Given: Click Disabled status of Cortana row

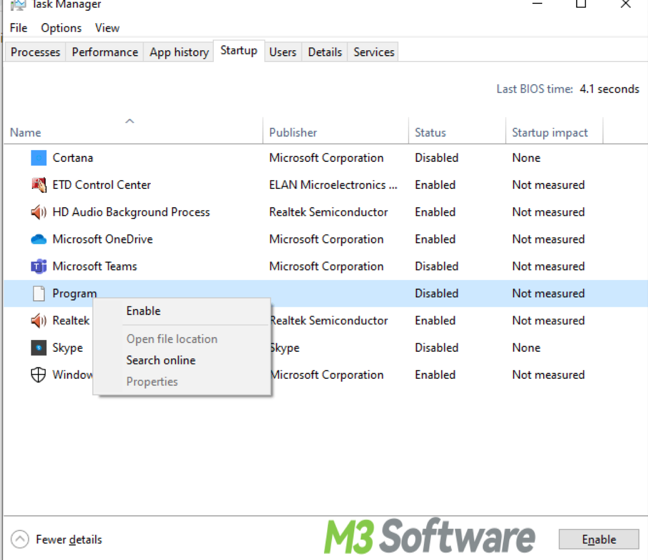Looking at the screenshot, I should 436,158.
